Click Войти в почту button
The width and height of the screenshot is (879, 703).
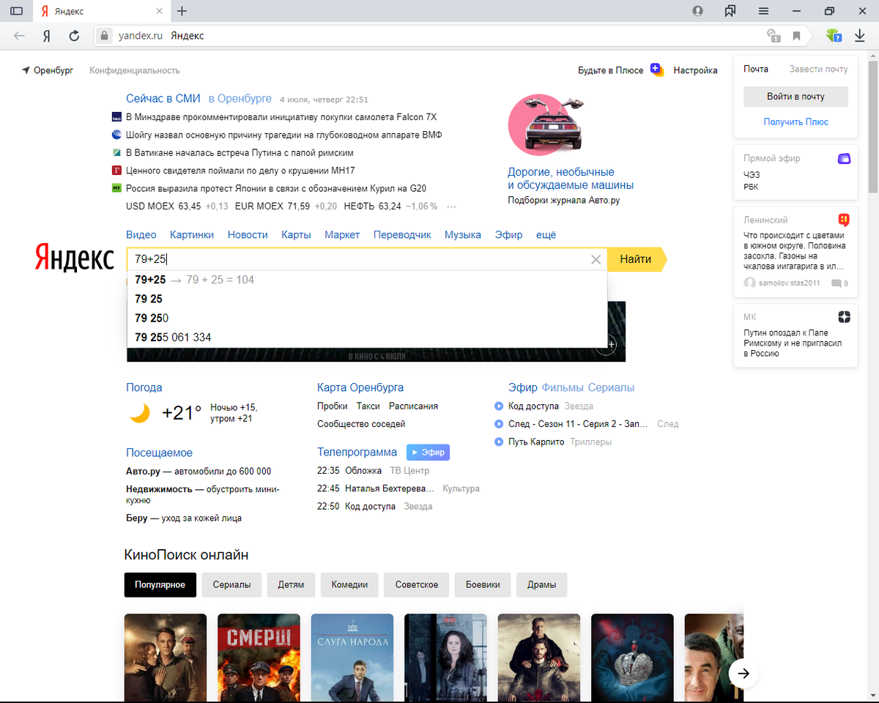(795, 97)
